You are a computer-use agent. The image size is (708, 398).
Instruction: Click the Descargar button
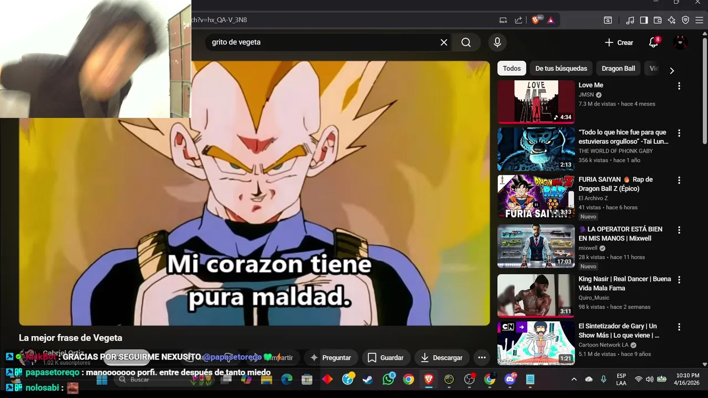442,358
